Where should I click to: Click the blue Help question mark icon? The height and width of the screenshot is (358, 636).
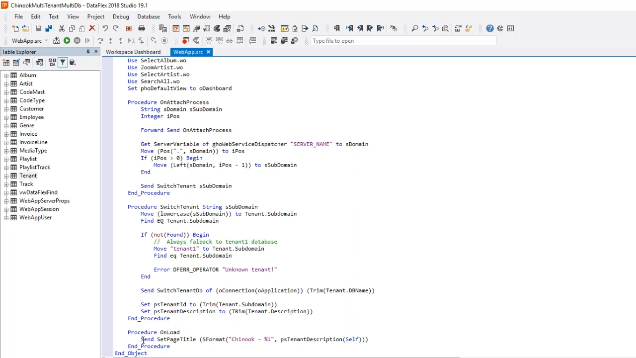(x=490, y=28)
